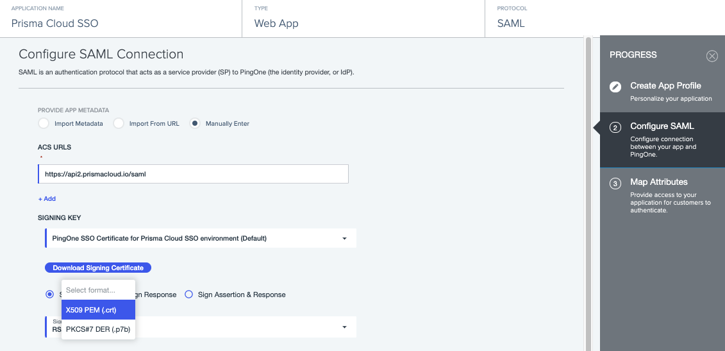Choose X509 PEM (.crt) format
Viewport: 725px width, 351px height.
point(98,310)
